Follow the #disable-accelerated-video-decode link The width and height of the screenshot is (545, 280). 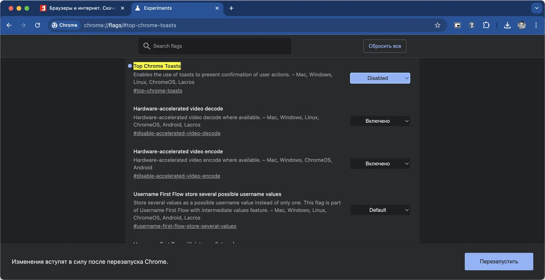coord(177,133)
